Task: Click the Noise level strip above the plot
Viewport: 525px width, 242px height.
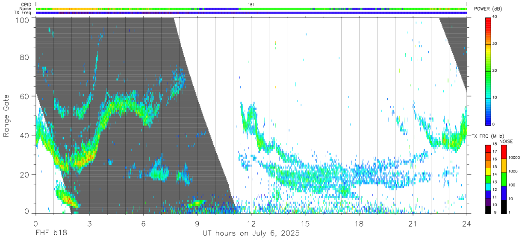Action: pyautogui.click(x=251, y=9)
